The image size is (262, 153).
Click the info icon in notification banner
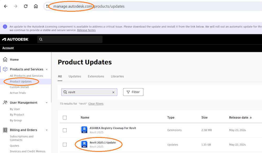click(5, 27)
